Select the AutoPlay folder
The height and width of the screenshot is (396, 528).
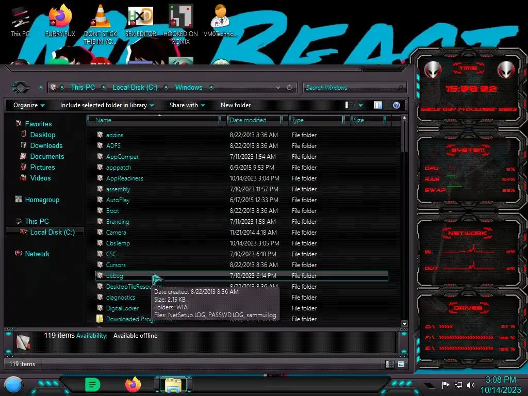118,200
